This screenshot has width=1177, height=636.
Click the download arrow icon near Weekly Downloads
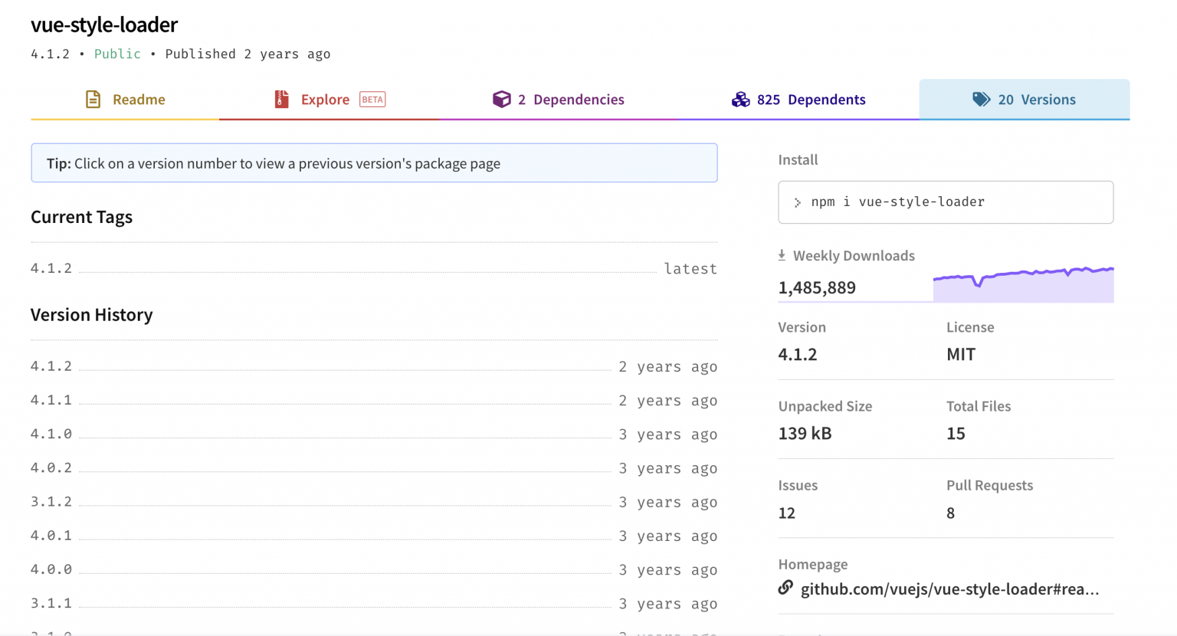(x=783, y=254)
